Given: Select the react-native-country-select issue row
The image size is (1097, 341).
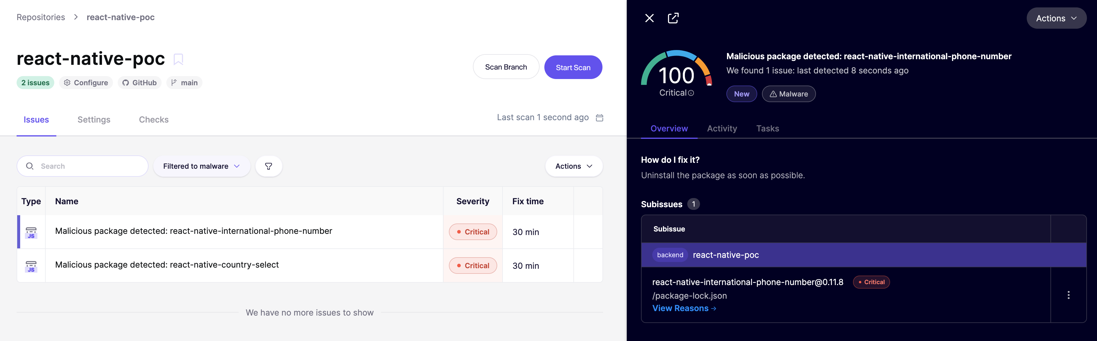Looking at the screenshot, I should (310, 265).
